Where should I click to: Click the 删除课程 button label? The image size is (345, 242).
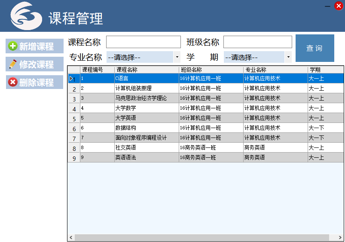point(36,83)
